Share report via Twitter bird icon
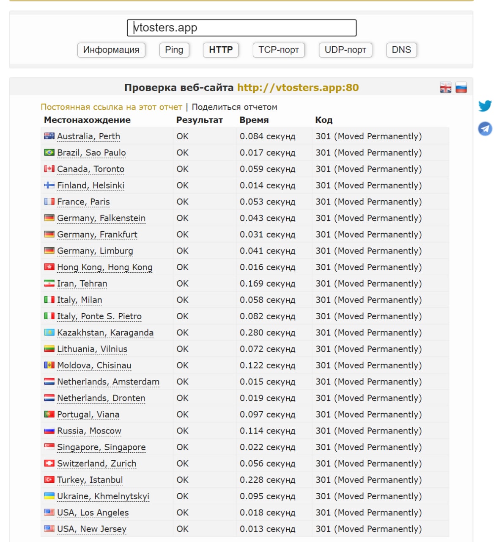 point(485,105)
